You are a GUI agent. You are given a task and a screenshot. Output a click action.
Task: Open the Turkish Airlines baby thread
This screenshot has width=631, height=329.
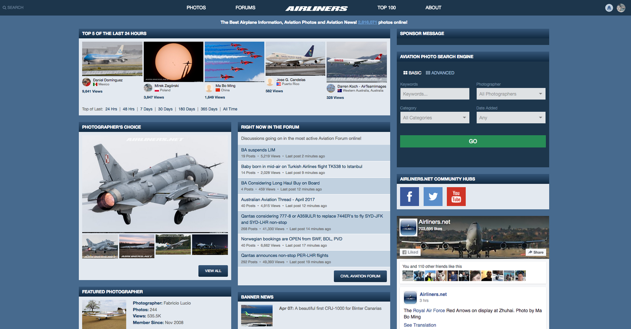[302, 166]
